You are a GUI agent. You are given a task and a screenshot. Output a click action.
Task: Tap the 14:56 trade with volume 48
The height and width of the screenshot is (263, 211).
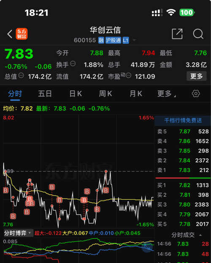[183, 254]
